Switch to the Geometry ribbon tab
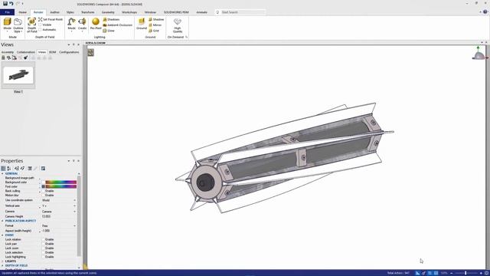 108,12
